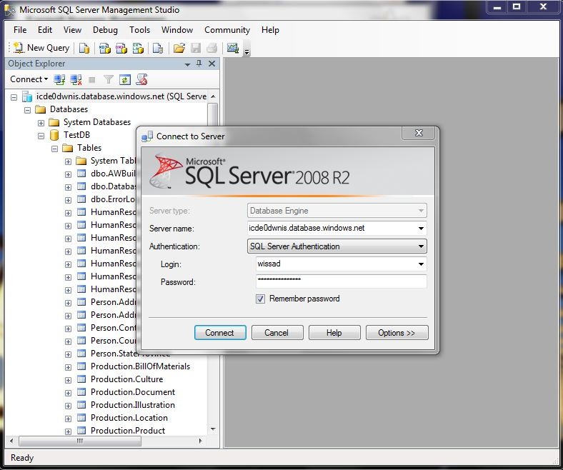Click the Cancel button in dialog
The image size is (563, 470).
(277, 332)
